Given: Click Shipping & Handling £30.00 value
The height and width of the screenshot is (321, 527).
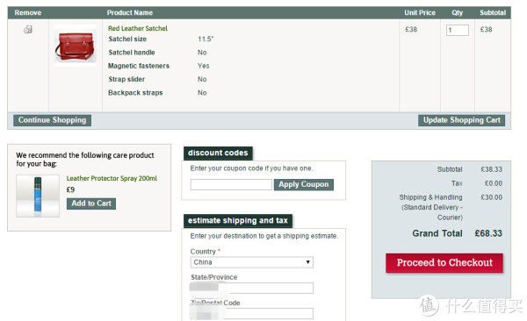Looking at the screenshot, I should [491, 197].
